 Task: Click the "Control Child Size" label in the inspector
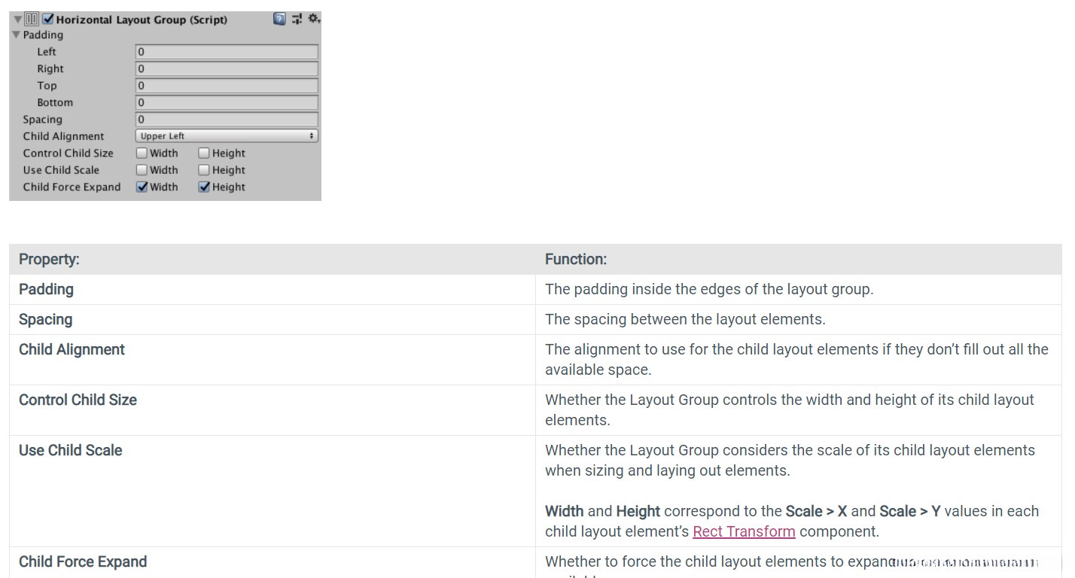tap(68, 153)
